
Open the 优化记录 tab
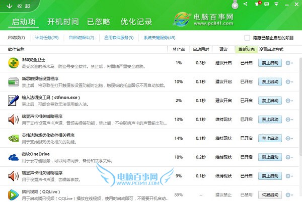(x=135, y=22)
